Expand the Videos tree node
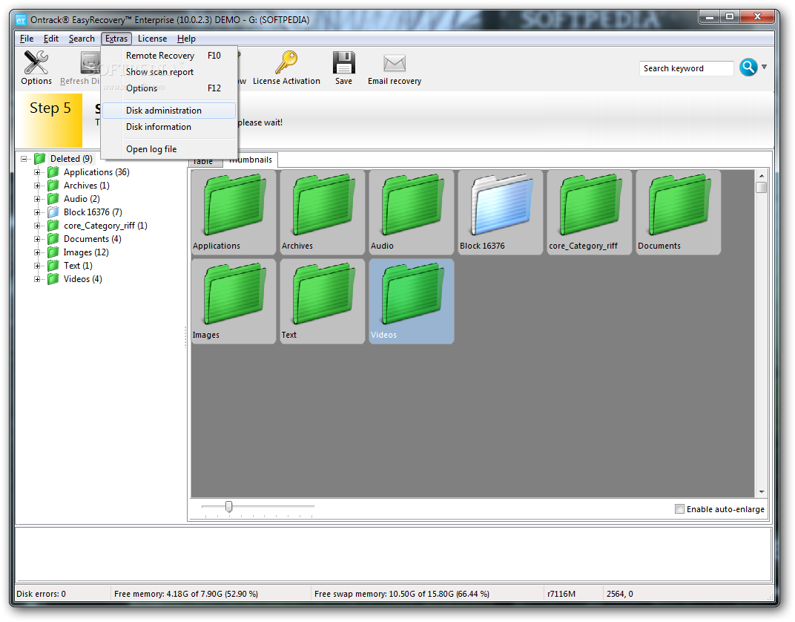This screenshot has height=622, width=795. click(37, 279)
